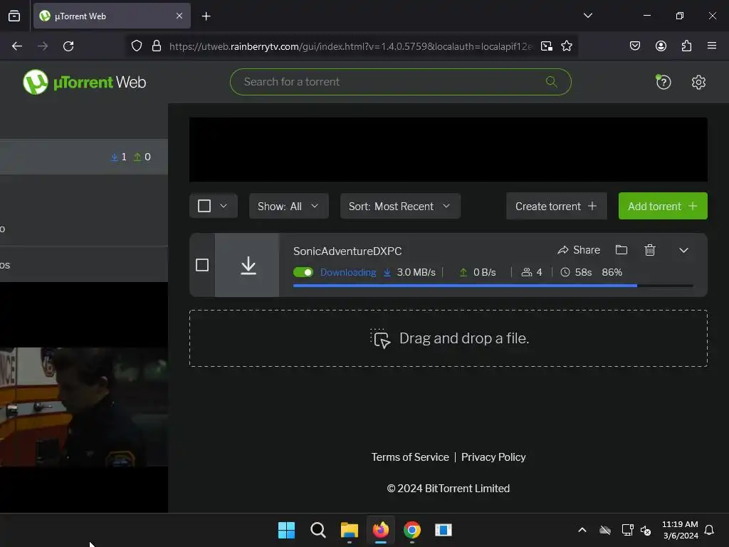
Task: Click the 58s remaining time
Action: click(583, 273)
